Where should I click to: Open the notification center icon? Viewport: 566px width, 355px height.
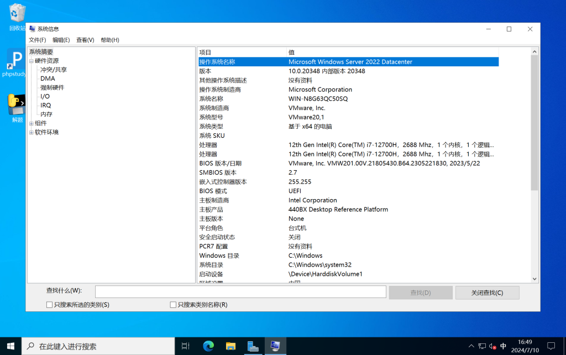click(x=549, y=346)
